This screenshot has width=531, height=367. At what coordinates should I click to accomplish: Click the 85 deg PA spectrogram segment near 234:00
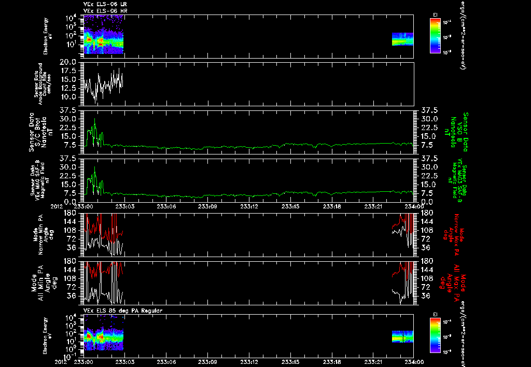coord(402,337)
